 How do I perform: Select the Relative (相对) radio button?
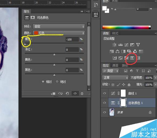pos(43,82)
